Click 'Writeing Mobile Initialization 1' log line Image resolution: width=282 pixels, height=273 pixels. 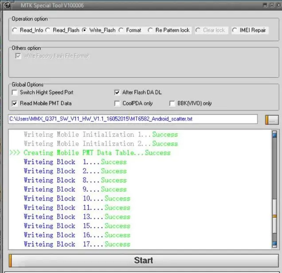click(101, 135)
